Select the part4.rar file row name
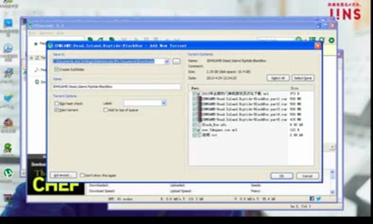Screen dimensions: 373x224 coord(244,114)
